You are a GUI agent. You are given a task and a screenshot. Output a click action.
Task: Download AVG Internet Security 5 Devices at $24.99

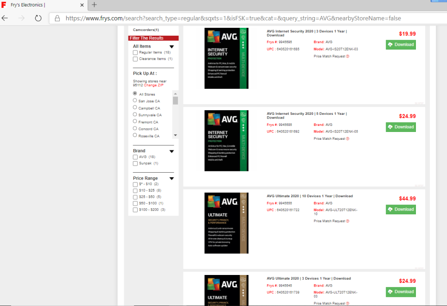tap(401, 127)
